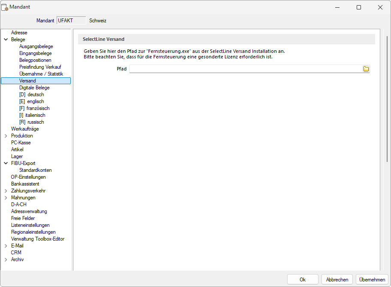The height and width of the screenshot is (287, 391).
Task: Click into the Pfad input field
Action: click(x=246, y=69)
